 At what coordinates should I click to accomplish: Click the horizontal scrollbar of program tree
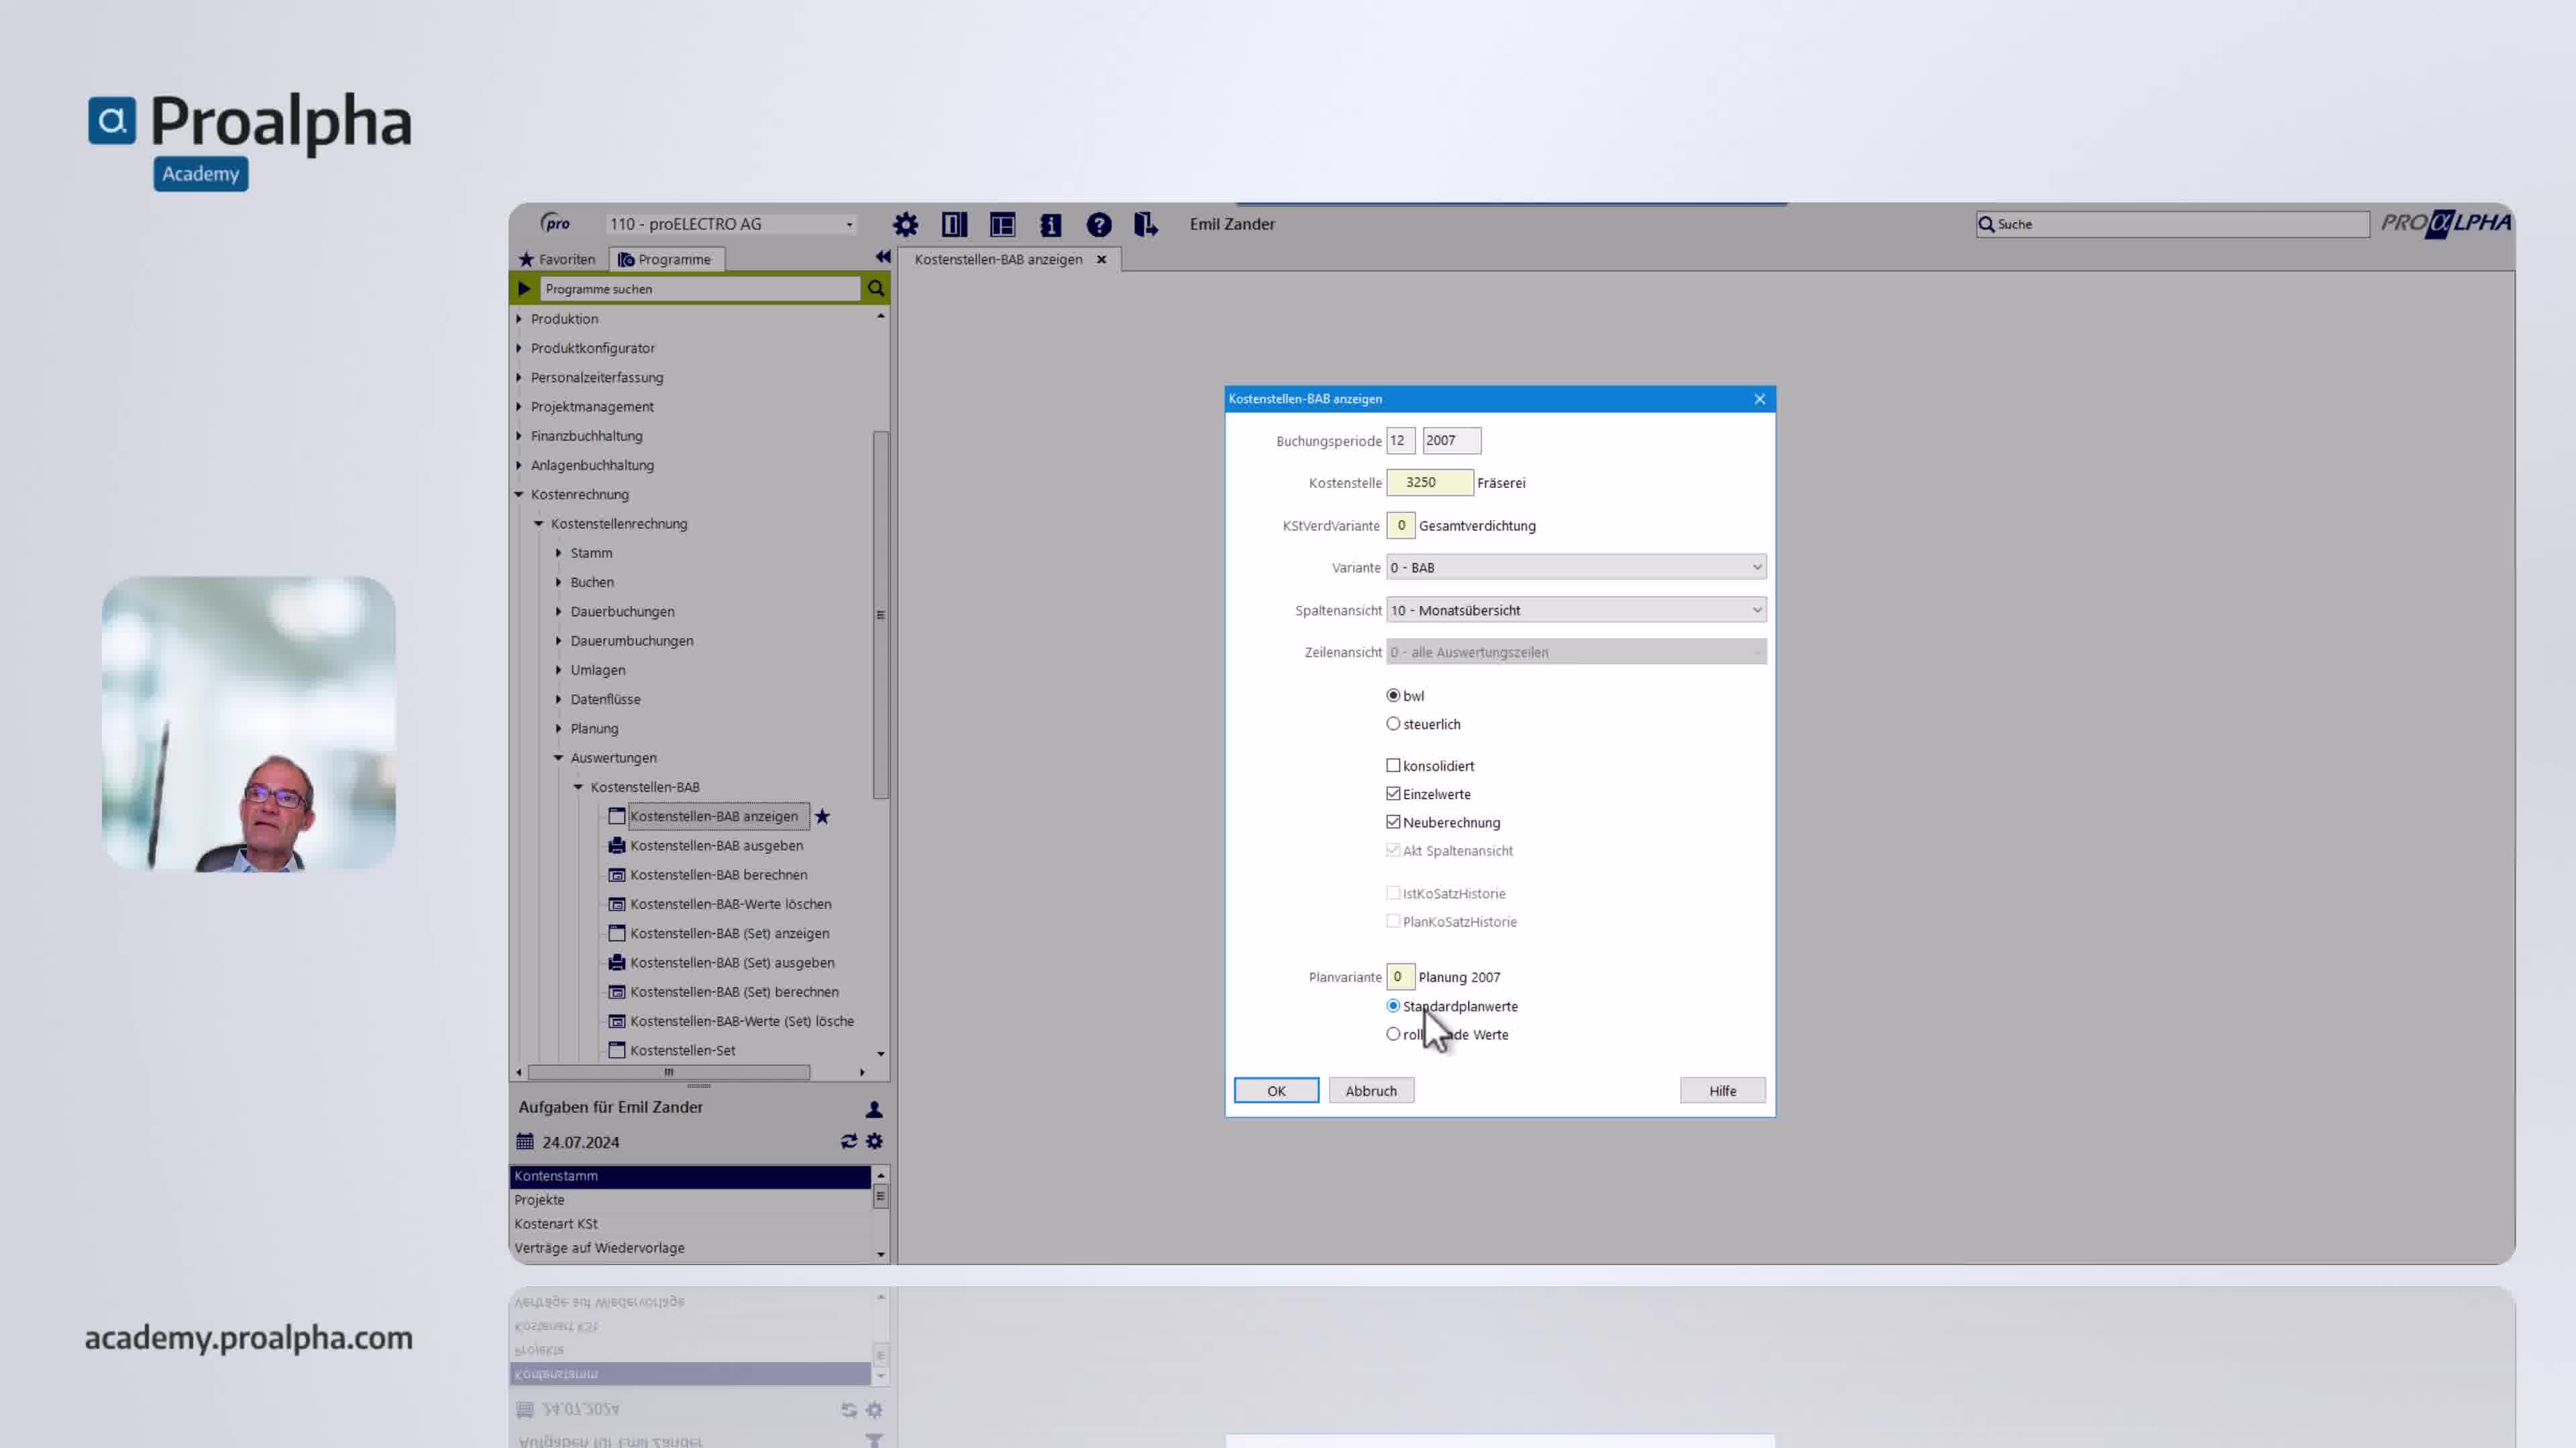tap(668, 1073)
